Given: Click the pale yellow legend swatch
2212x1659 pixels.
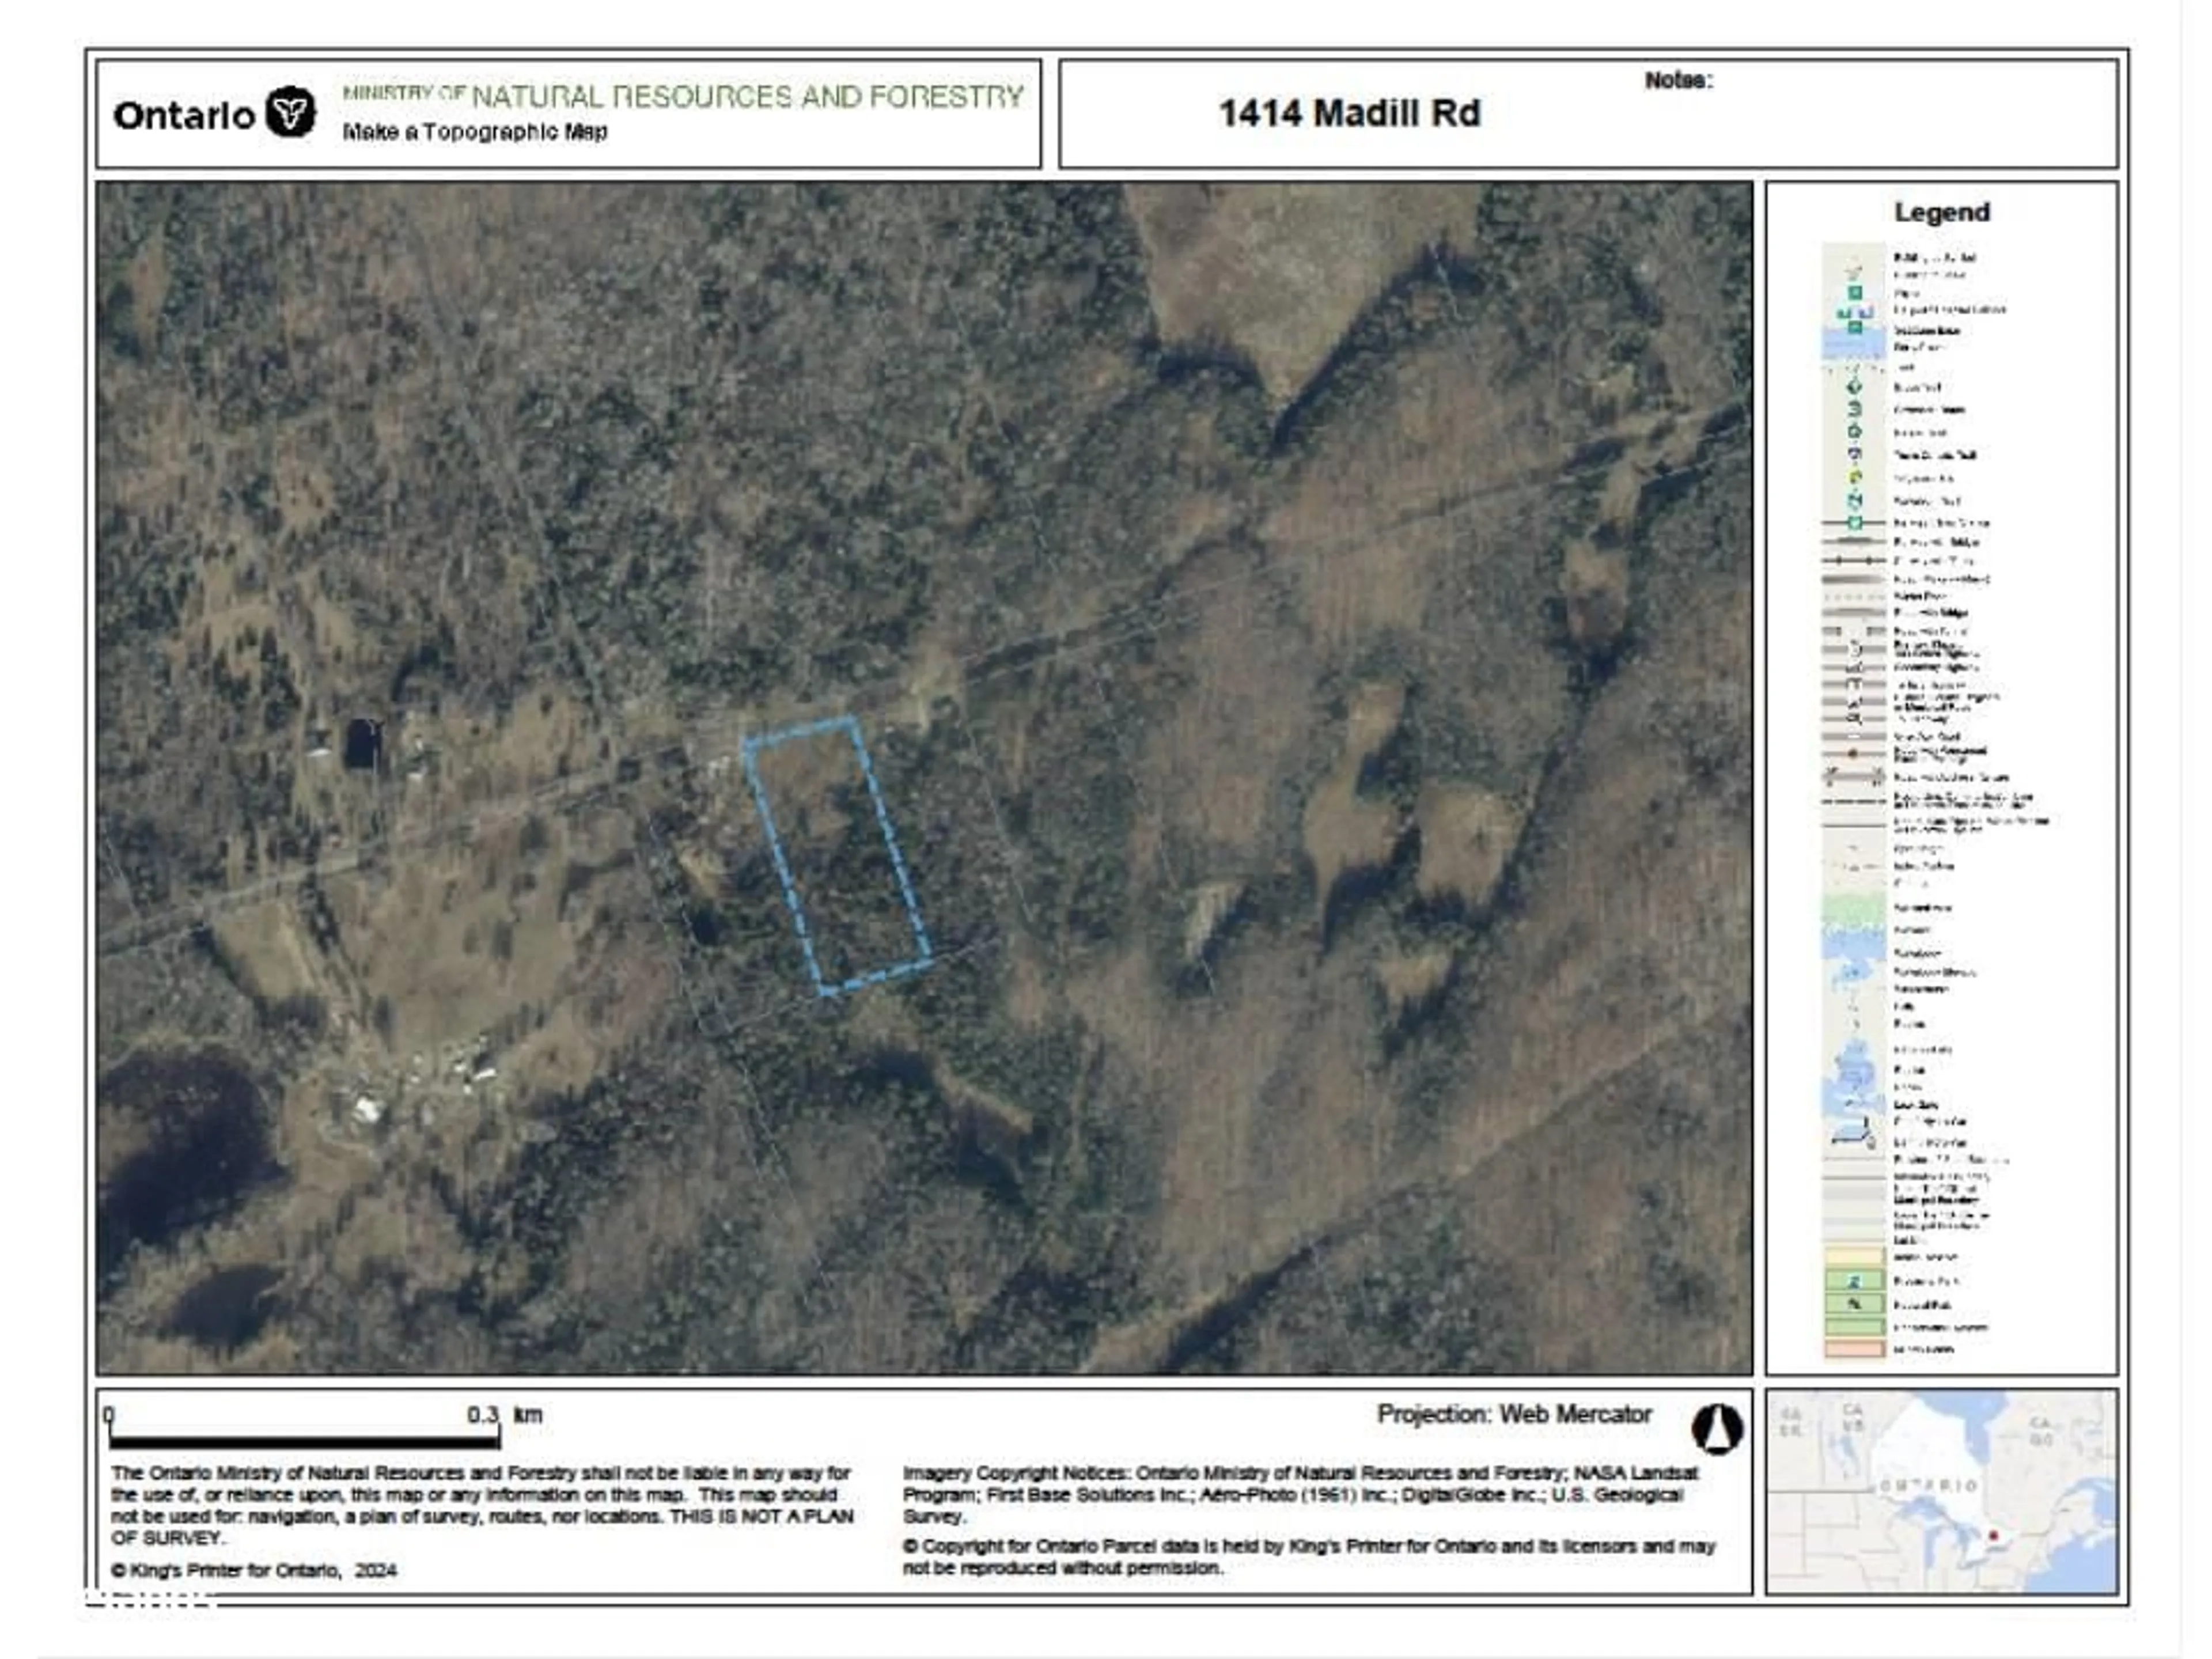Looking at the screenshot, I should click(x=1854, y=1257).
